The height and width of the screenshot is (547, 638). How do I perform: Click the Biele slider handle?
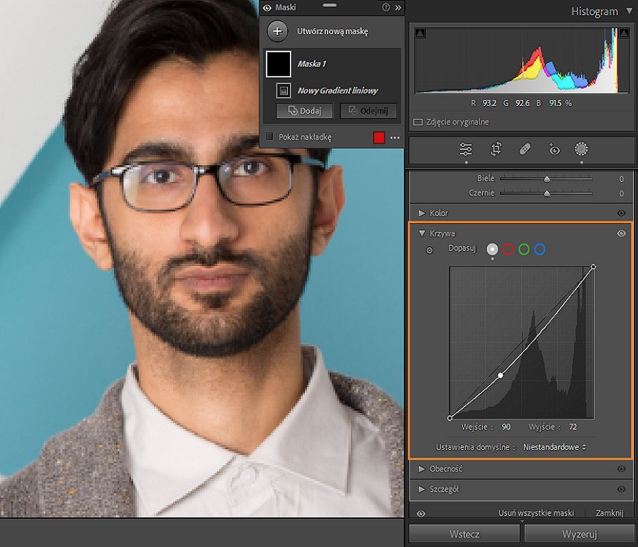click(x=547, y=178)
